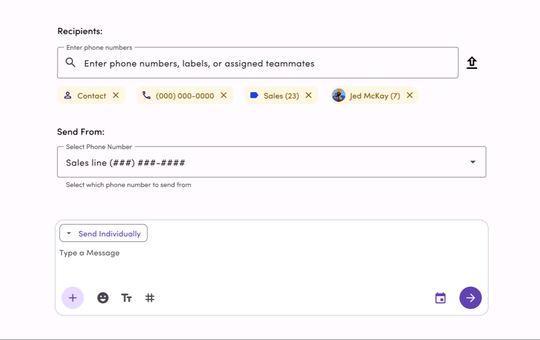Click the upload contacts arrow icon
Image resolution: width=540 pixels, height=340 pixels.
pyautogui.click(x=472, y=63)
